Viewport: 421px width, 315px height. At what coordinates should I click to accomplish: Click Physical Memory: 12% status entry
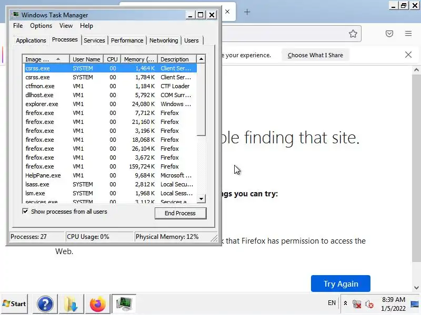(x=173, y=237)
